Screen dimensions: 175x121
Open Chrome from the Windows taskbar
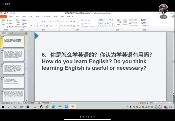pyautogui.click(x=47, y=107)
